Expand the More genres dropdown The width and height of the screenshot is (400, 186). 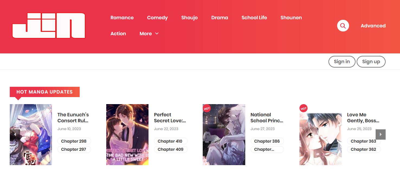(x=149, y=34)
